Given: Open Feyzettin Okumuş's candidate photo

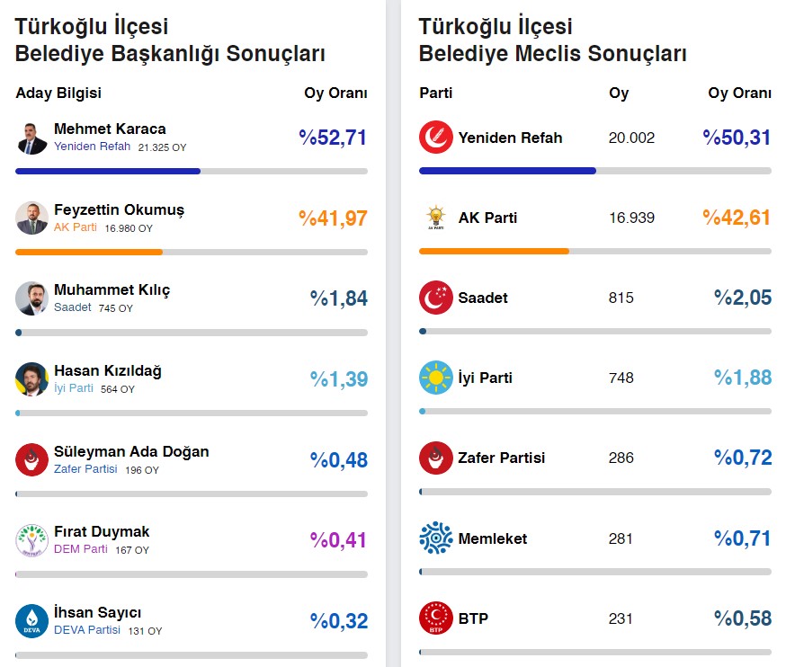Looking at the screenshot, I should (32, 218).
